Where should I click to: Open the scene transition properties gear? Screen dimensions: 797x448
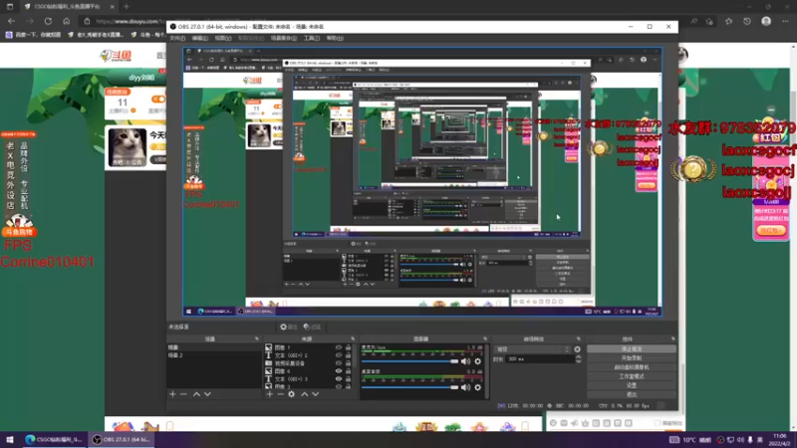(x=578, y=349)
